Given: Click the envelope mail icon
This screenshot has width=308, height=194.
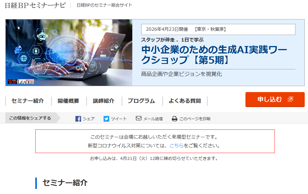Looking at the screenshot, I should point(139,118).
